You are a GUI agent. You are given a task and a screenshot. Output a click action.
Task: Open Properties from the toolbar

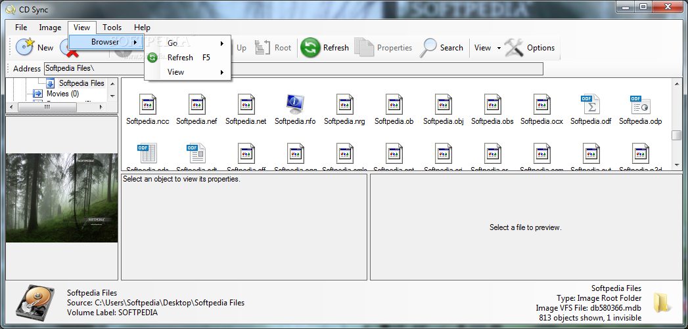[x=383, y=48]
